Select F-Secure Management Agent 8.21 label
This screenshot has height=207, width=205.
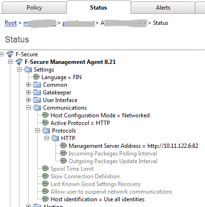[x=70, y=62]
